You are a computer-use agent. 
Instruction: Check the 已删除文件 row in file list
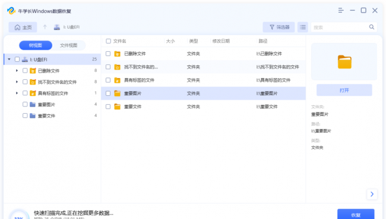click(x=108, y=54)
